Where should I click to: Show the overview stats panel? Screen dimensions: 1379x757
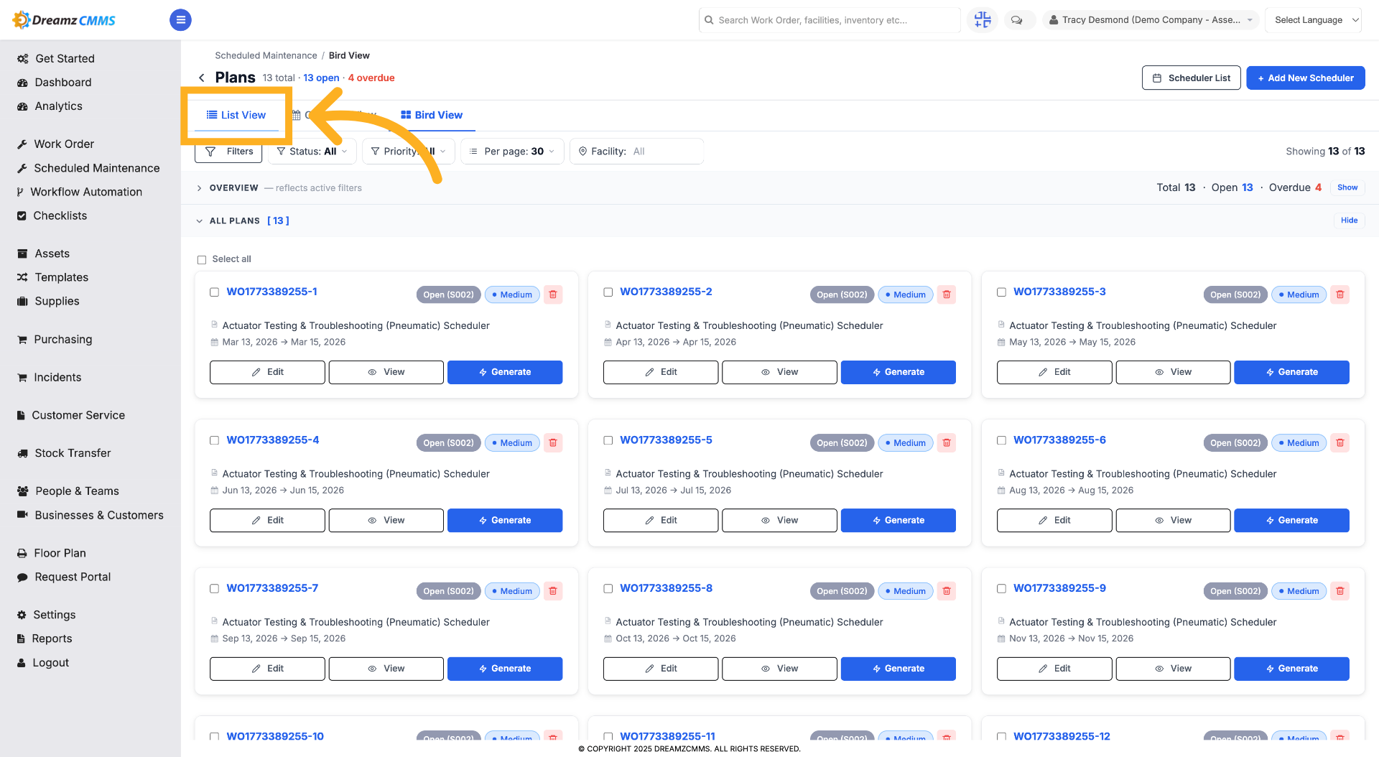[1347, 187]
